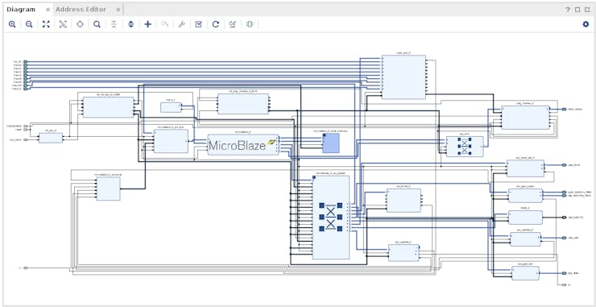Click the green chip toolbar icon
This screenshot has width=596, height=307.
(250, 24)
